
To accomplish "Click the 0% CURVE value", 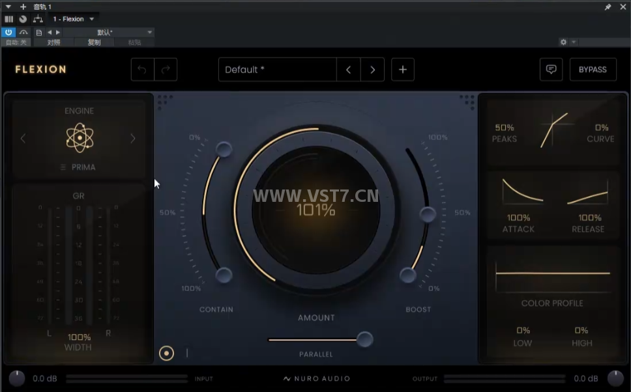I will coord(601,128).
